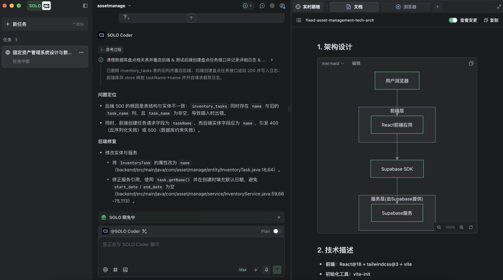The width and height of the screenshot is (503, 280).
Task: Click the Max model mode badge
Action: click(x=243, y=270)
